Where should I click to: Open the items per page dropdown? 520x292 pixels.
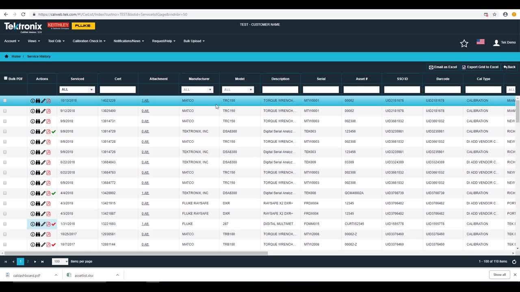pos(66,262)
